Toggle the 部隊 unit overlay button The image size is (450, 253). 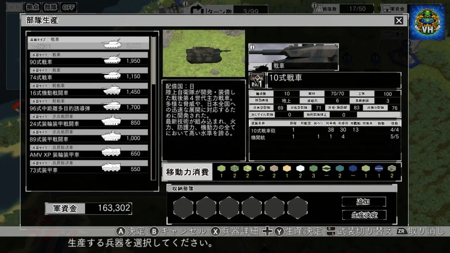click(x=51, y=7)
